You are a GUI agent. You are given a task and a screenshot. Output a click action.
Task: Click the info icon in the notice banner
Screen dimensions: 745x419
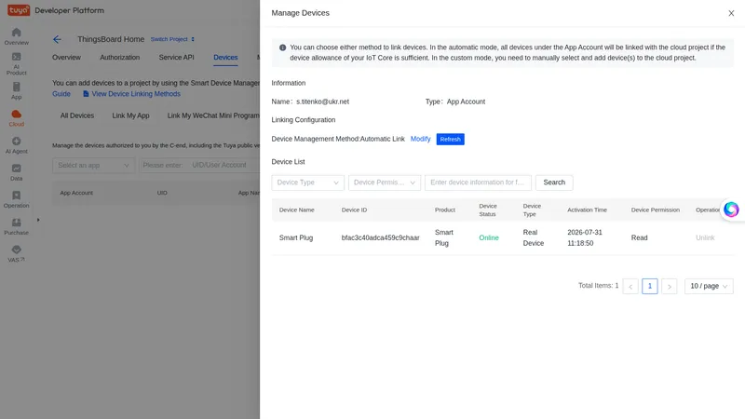[x=283, y=47]
